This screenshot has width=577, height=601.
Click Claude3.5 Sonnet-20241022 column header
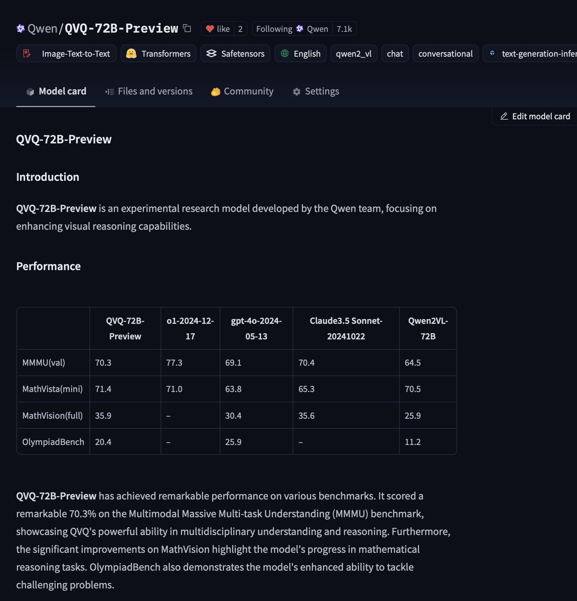pos(346,328)
